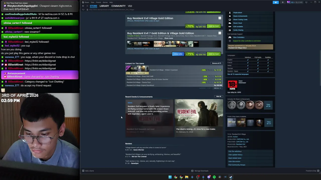Click the Xbox Controllers gamepad icon
This screenshot has width=321, height=180.
(x=230, y=37)
